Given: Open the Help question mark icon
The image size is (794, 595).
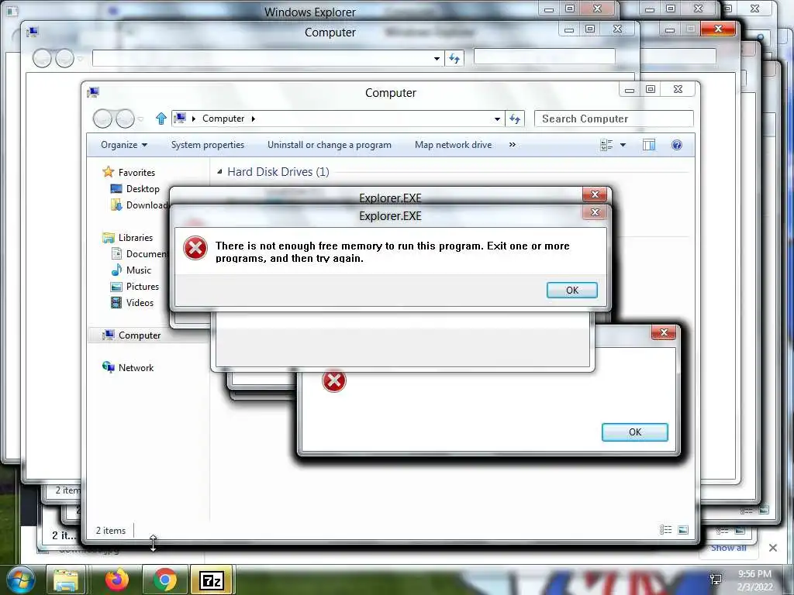Looking at the screenshot, I should click(676, 145).
